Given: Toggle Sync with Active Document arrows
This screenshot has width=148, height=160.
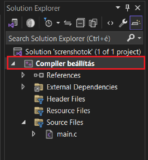Looking at the screenshot, I should 68,23.
